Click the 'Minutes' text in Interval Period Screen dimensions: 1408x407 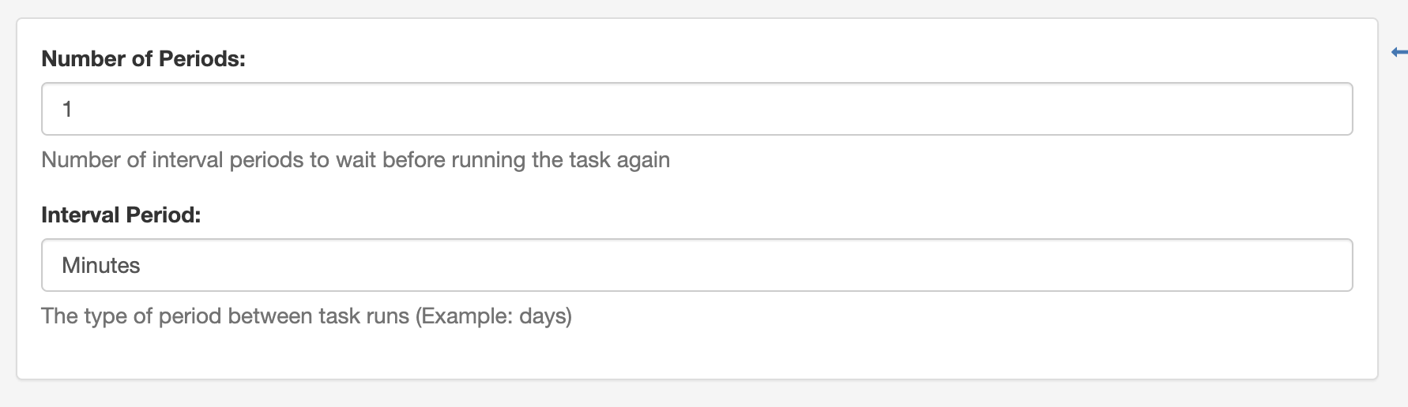pos(101,265)
